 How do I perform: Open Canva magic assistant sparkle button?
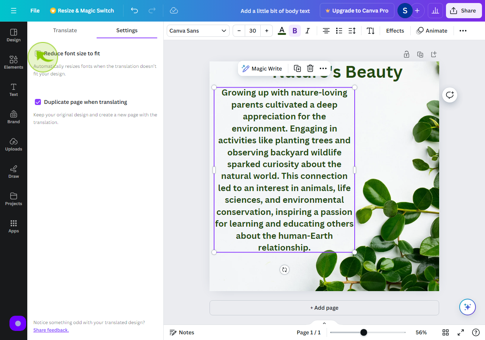[x=467, y=307]
